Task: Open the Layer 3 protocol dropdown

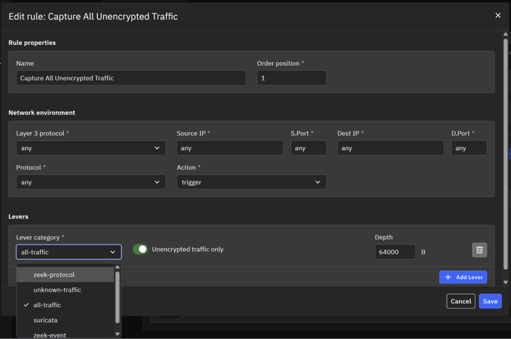Action: 91,148
